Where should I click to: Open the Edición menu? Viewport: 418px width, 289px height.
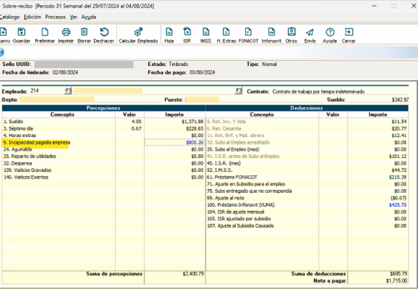(x=32, y=17)
